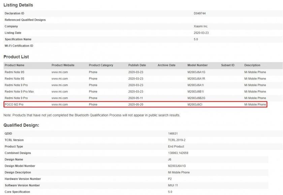Click the publish date 2020-05-11
The width and height of the screenshot is (283, 195).
136,98
